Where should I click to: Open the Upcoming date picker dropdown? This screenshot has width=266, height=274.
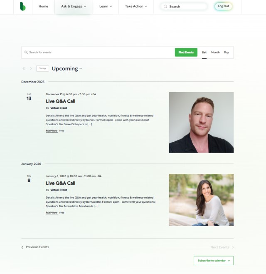pyautogui.click(x=67, y=68)
